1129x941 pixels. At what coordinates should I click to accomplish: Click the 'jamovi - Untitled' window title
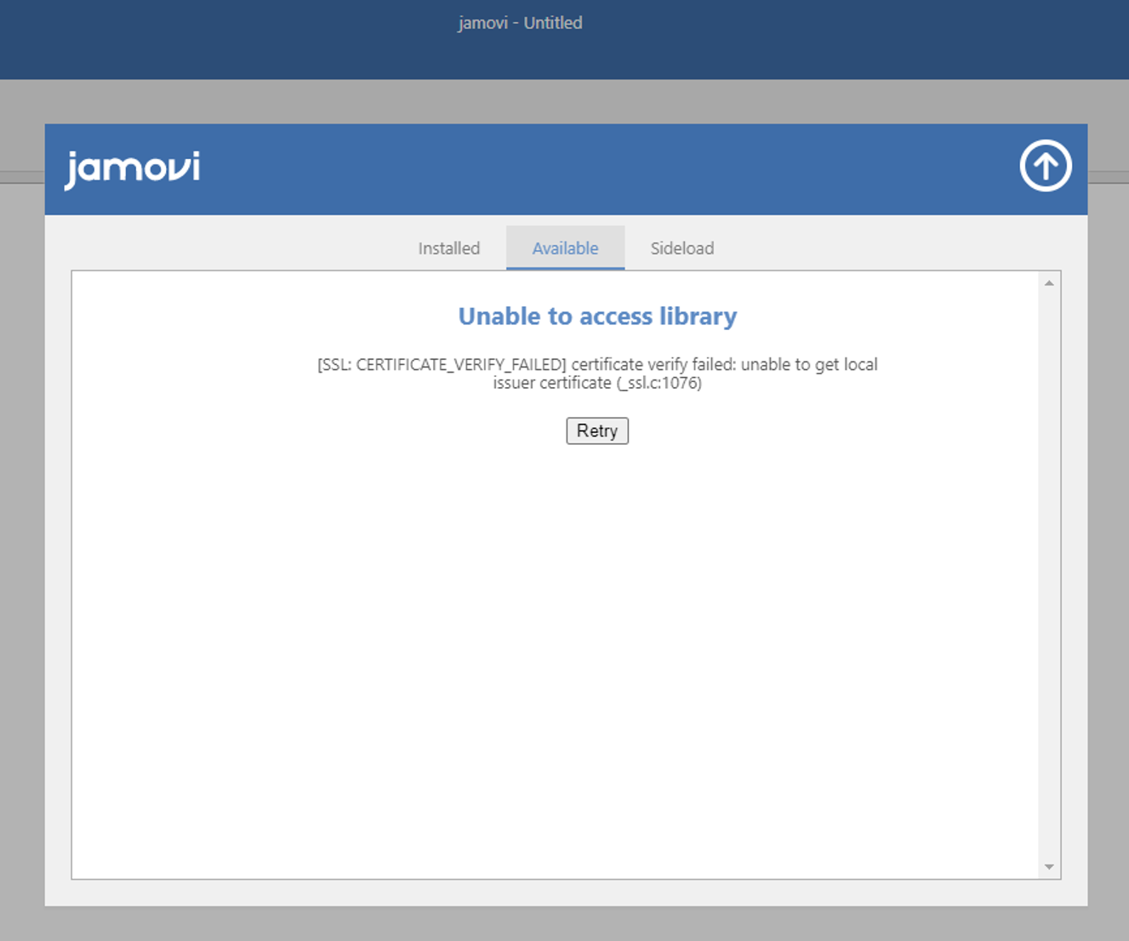(x=520, y=23)
